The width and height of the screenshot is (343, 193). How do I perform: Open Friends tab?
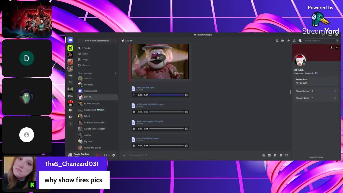(x=97, y=48)
